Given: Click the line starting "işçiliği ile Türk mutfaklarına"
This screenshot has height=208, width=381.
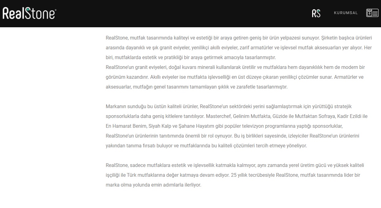Looking at the screenshot, I should coord(233,175).
